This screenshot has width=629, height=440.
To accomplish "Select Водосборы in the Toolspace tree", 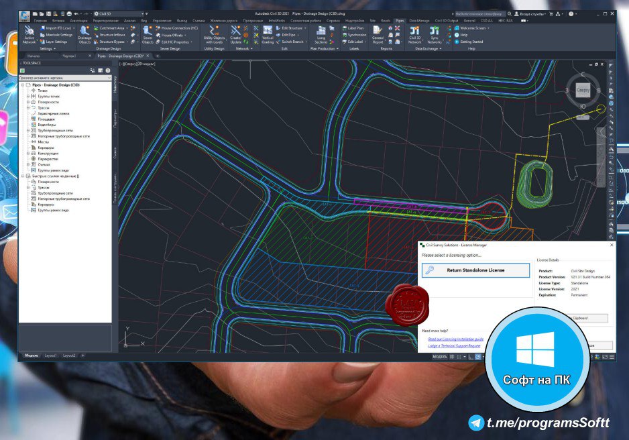I will [x=46, y=125].
